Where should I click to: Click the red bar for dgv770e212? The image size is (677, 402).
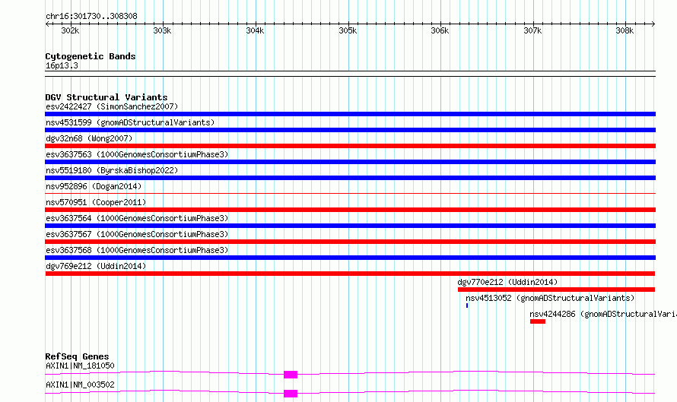coord(557,290)
